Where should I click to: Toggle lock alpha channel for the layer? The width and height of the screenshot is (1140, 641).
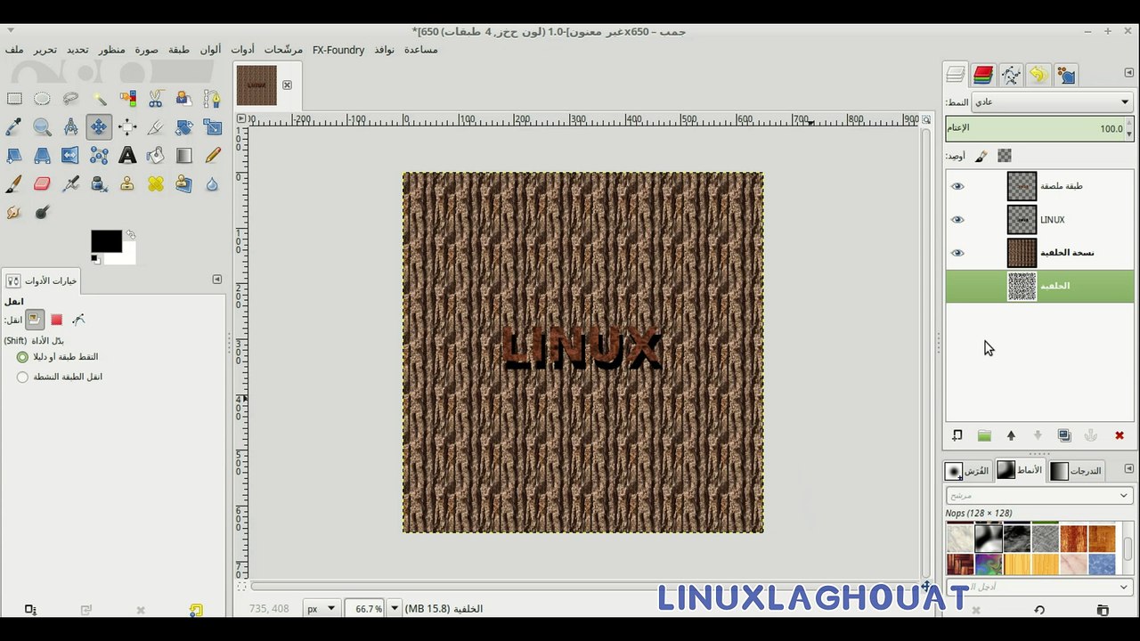coord(1005,156)
